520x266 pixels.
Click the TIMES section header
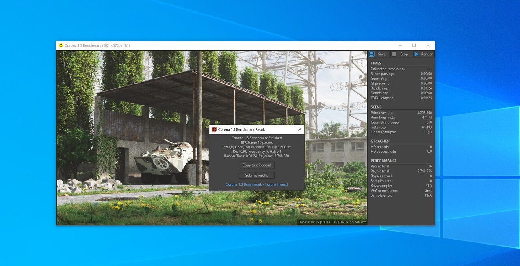point(376,63)
